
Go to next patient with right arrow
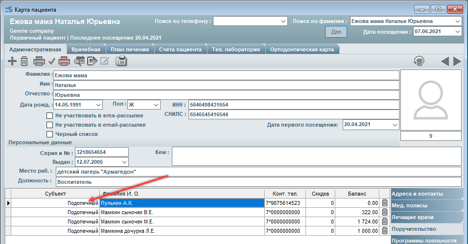[457, 61]
